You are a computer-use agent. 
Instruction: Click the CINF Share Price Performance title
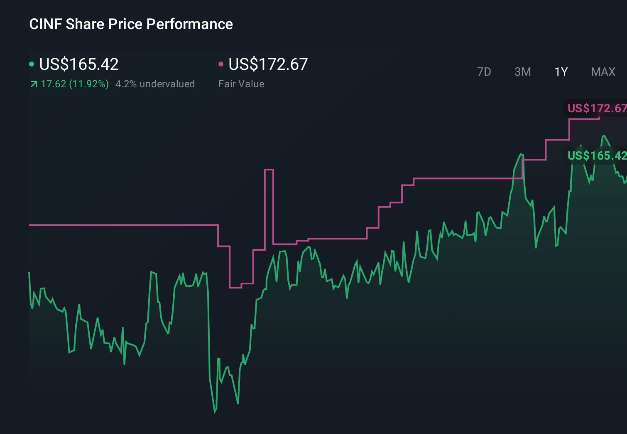click(130, 24)
